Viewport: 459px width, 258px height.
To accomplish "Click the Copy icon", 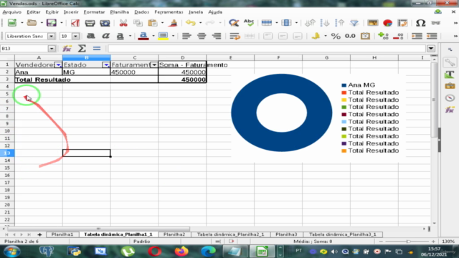I will point(138,23).
